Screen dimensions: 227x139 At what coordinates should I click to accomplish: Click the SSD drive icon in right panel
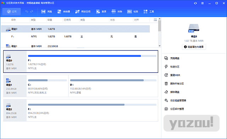(x=194, y=28)
